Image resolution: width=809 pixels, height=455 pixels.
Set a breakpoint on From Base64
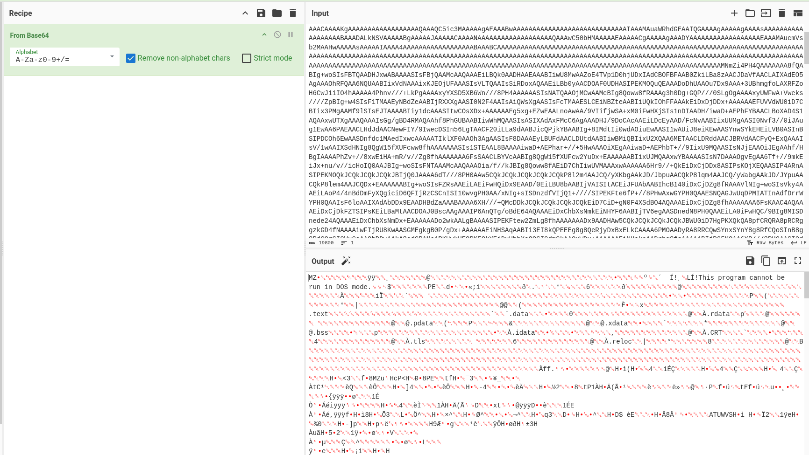coord(291,34)
